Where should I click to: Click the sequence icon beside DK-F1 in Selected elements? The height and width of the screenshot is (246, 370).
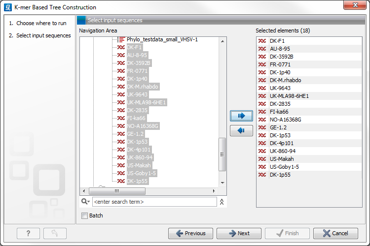(x=262, y=41)
